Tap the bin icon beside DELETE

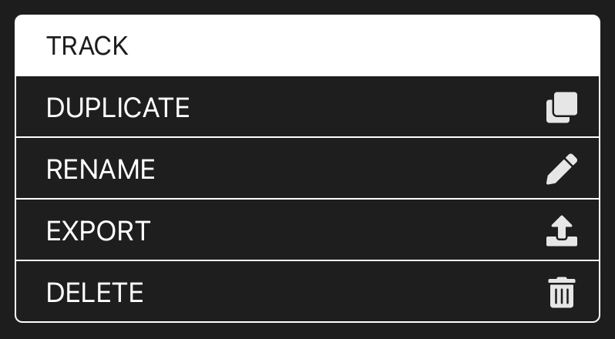coord(562,293)
